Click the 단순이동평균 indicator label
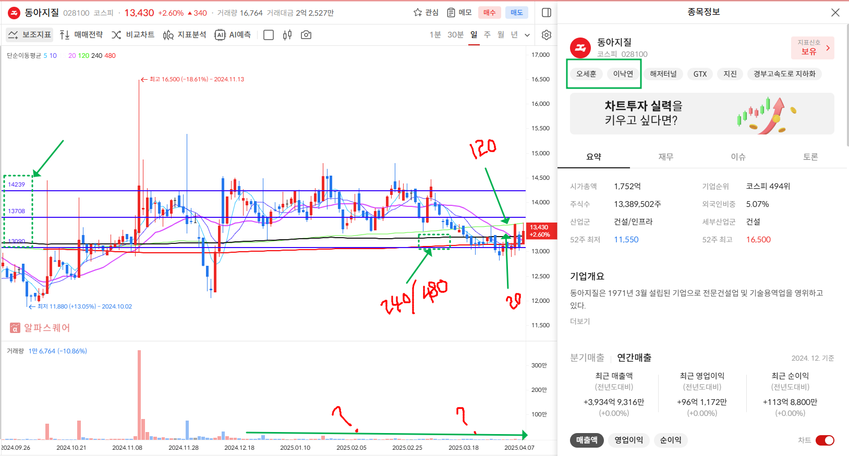849x456 pixels. click(x=24, y=56)
